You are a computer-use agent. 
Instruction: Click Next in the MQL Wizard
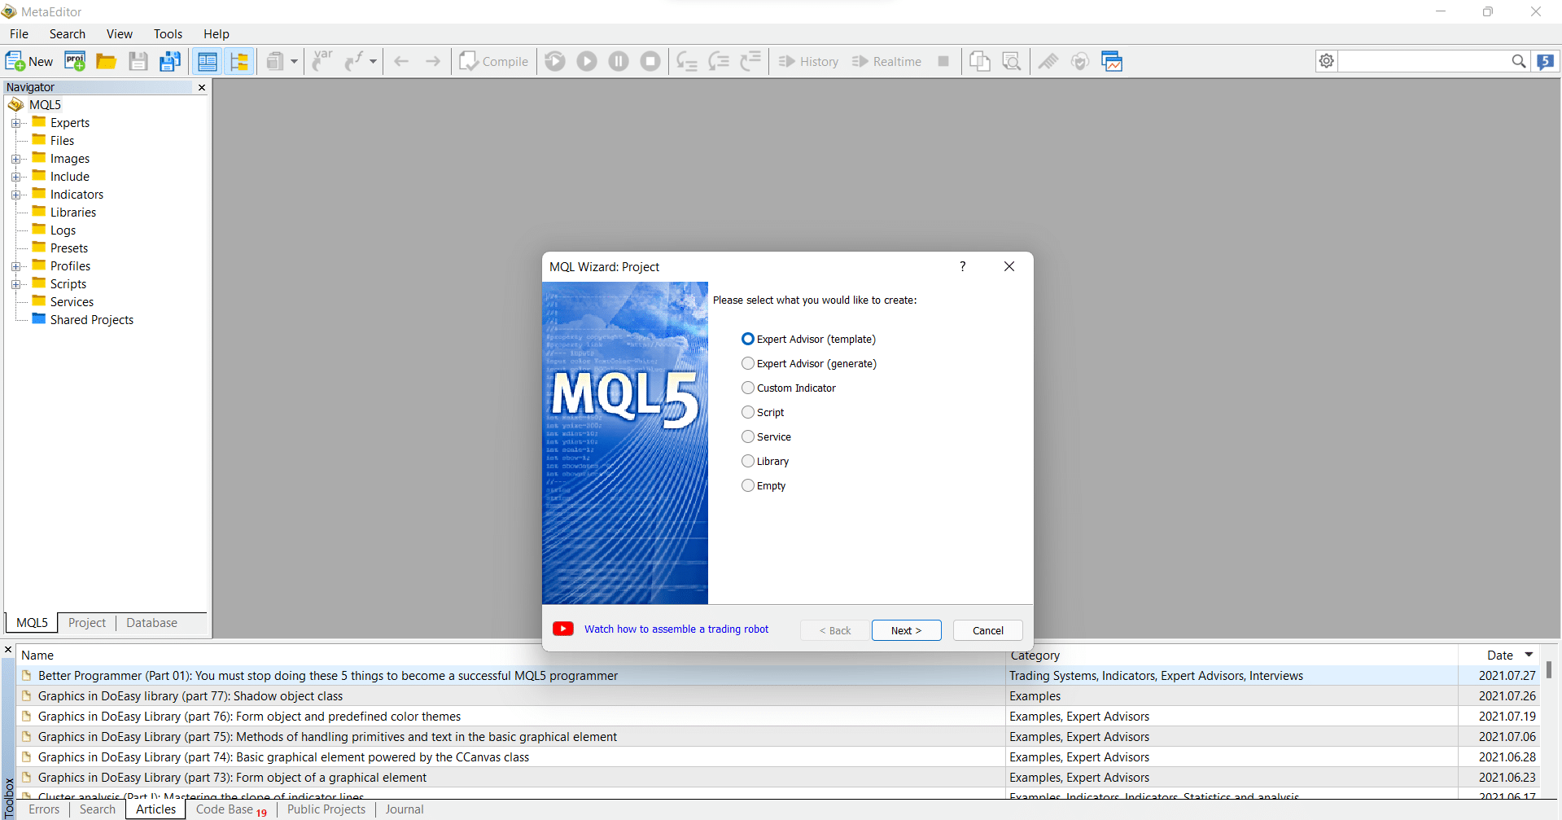click(x=906, y=630)
